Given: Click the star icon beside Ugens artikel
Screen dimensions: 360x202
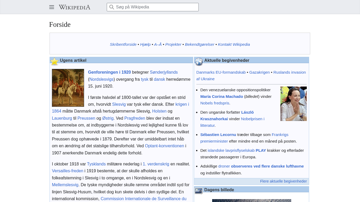Looking at the screenshot, I should click(55, 62).
